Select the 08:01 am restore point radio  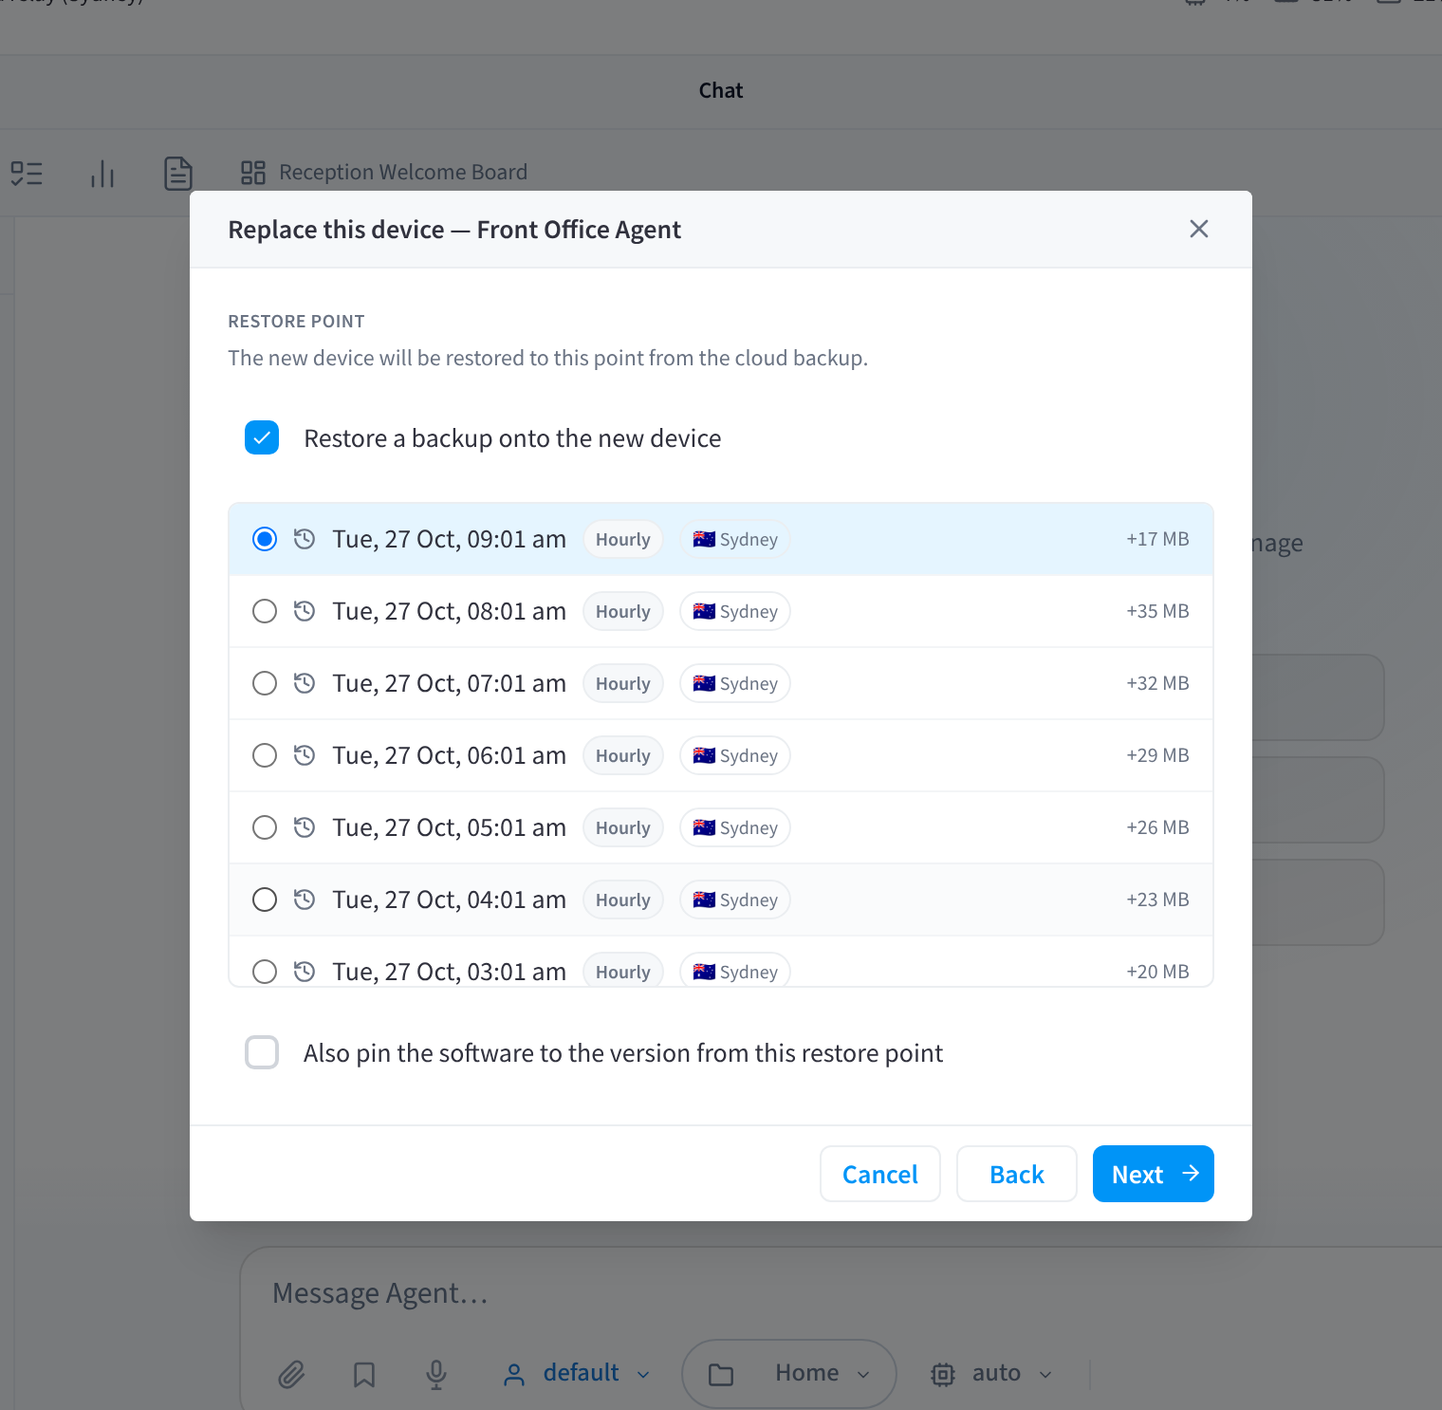pyautogui.click(x=265, y=611)
